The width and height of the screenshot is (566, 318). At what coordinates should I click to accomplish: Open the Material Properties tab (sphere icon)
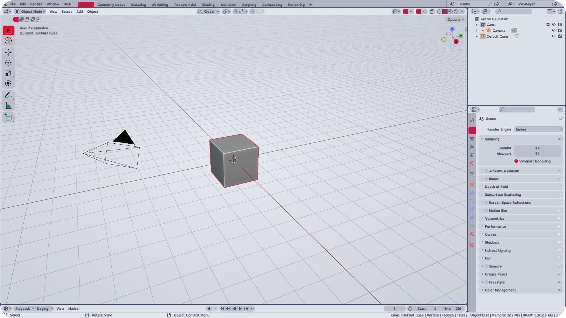point(472,234)
